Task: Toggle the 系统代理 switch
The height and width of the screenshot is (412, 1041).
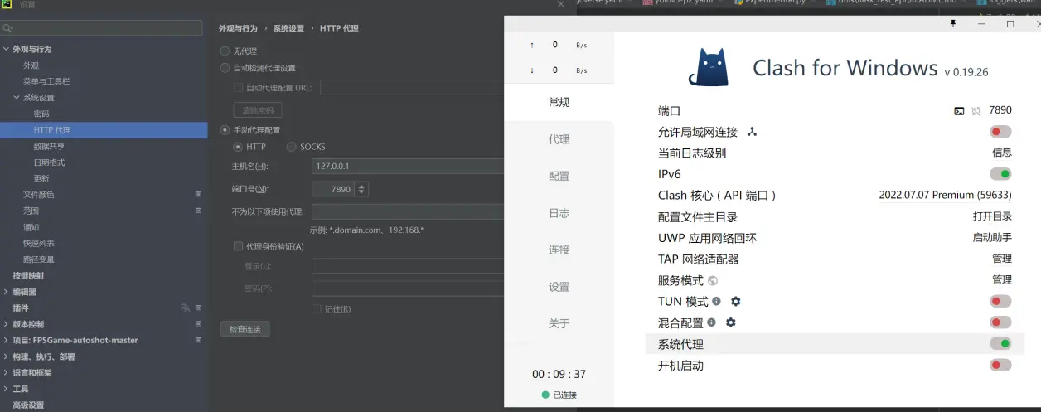Action: coord(1000,344)
